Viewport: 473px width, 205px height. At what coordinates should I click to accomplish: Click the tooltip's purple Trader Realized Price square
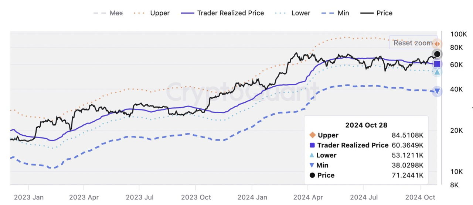(312, 145)
